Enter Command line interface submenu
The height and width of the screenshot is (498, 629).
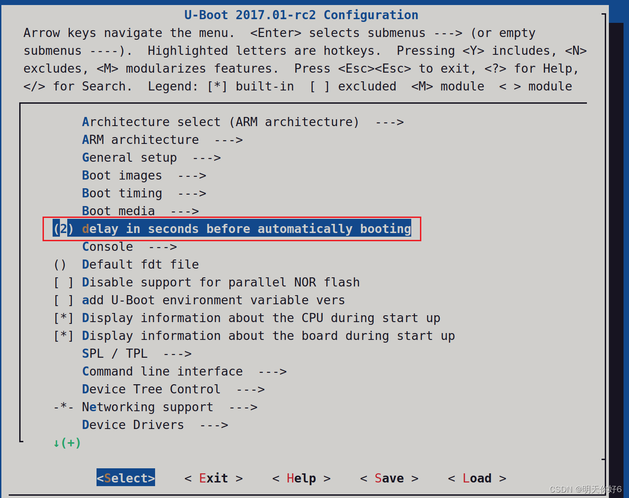tap(162, 371)
